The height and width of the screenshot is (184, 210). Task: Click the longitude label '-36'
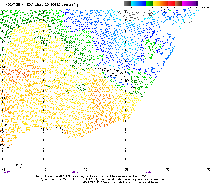coord(126,170)
